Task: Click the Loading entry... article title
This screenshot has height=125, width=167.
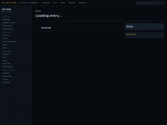Action: click(49, 16)
